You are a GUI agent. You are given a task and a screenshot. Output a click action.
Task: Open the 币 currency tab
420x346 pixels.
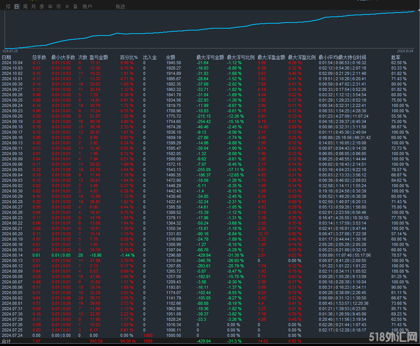[58, 6]
